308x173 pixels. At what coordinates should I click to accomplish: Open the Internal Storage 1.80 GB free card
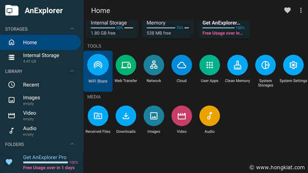tap(112, 29)
